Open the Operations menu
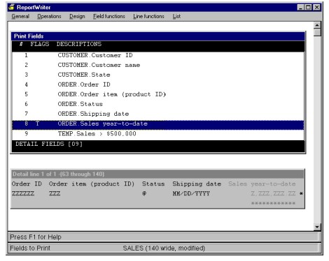This screenshot has height=261, width=329. tap(49, 16)
